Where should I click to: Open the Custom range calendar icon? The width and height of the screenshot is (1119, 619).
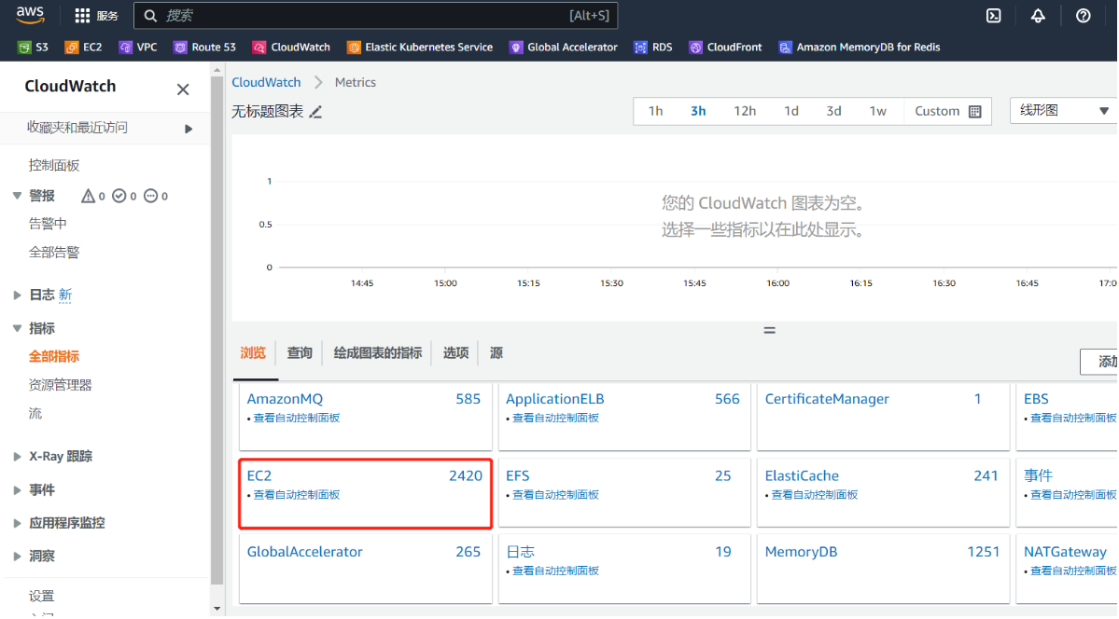[975, 111]
